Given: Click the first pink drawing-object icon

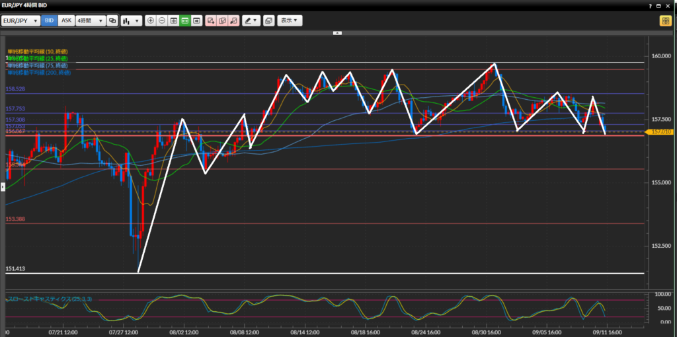Looking at the screenshot, I should click(x=211, y=20).
